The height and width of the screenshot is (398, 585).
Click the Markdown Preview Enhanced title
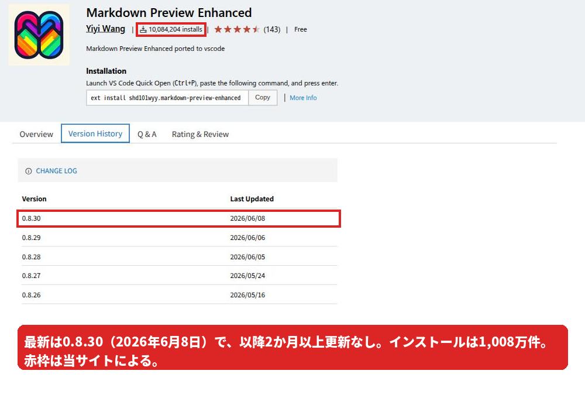click(169, 13)
